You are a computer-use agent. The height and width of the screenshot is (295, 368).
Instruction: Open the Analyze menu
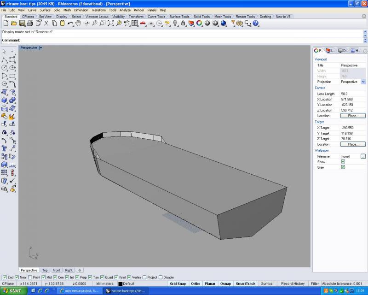click(125, 10)
